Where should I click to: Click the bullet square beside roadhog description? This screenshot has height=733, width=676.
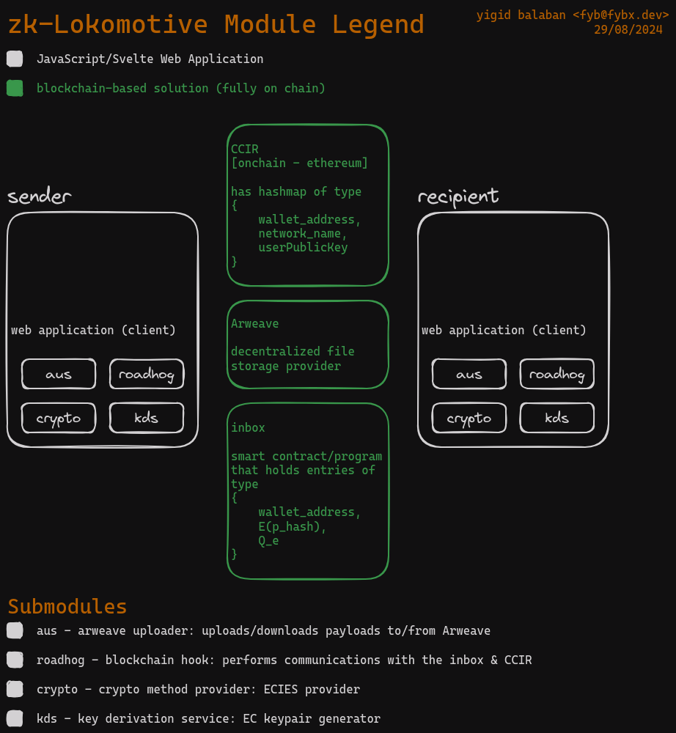(15, 660)
